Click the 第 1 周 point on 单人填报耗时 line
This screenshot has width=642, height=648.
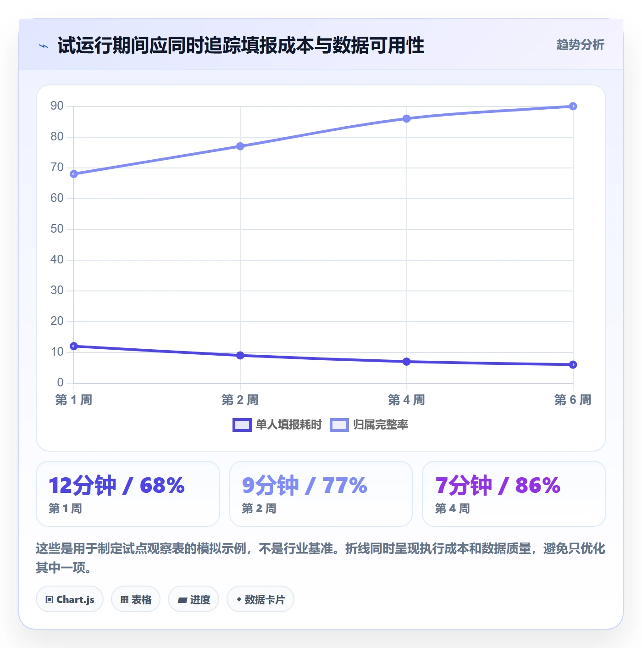point(74,346)
